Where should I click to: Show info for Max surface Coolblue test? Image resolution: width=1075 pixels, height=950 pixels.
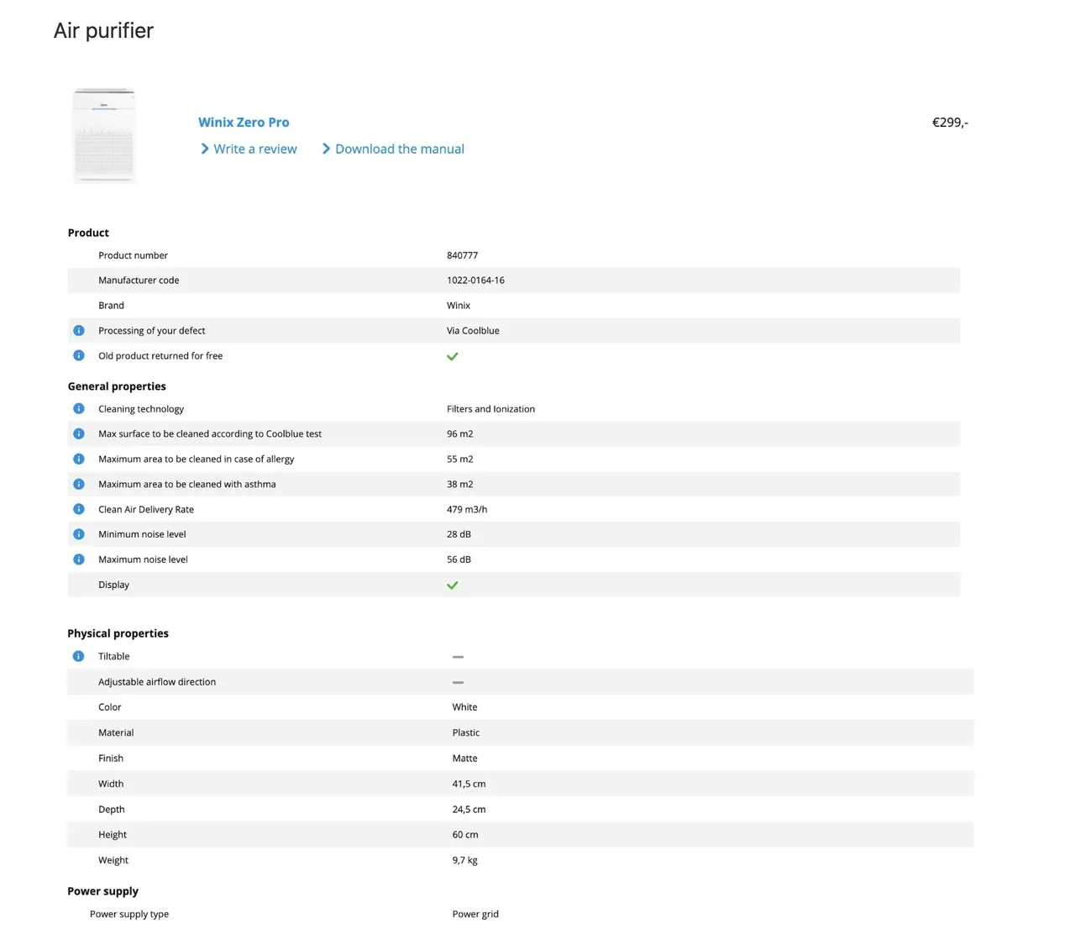click(x=79, y=434)
